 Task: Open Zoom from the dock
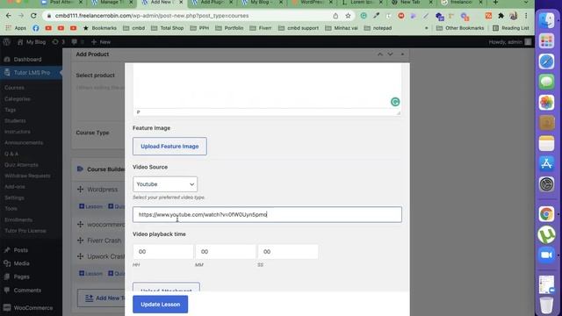point(546,255)
